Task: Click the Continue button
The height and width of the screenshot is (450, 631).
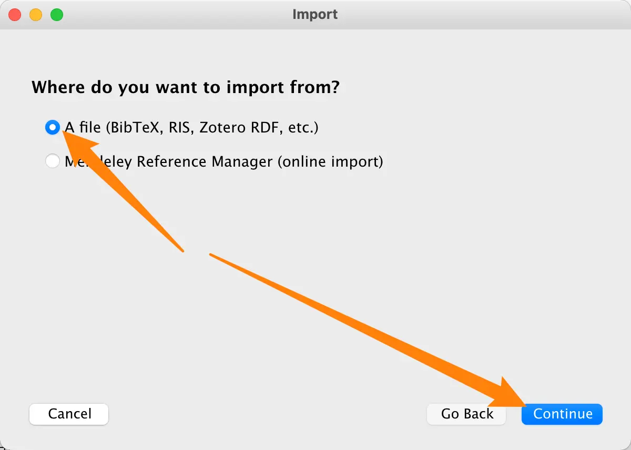Action: tap(562, 414)
